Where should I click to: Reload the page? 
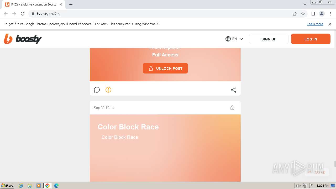pos(23,14)
